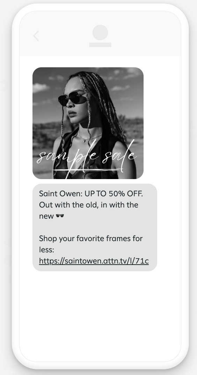Tap the back chevron arrow

(36, 36)
